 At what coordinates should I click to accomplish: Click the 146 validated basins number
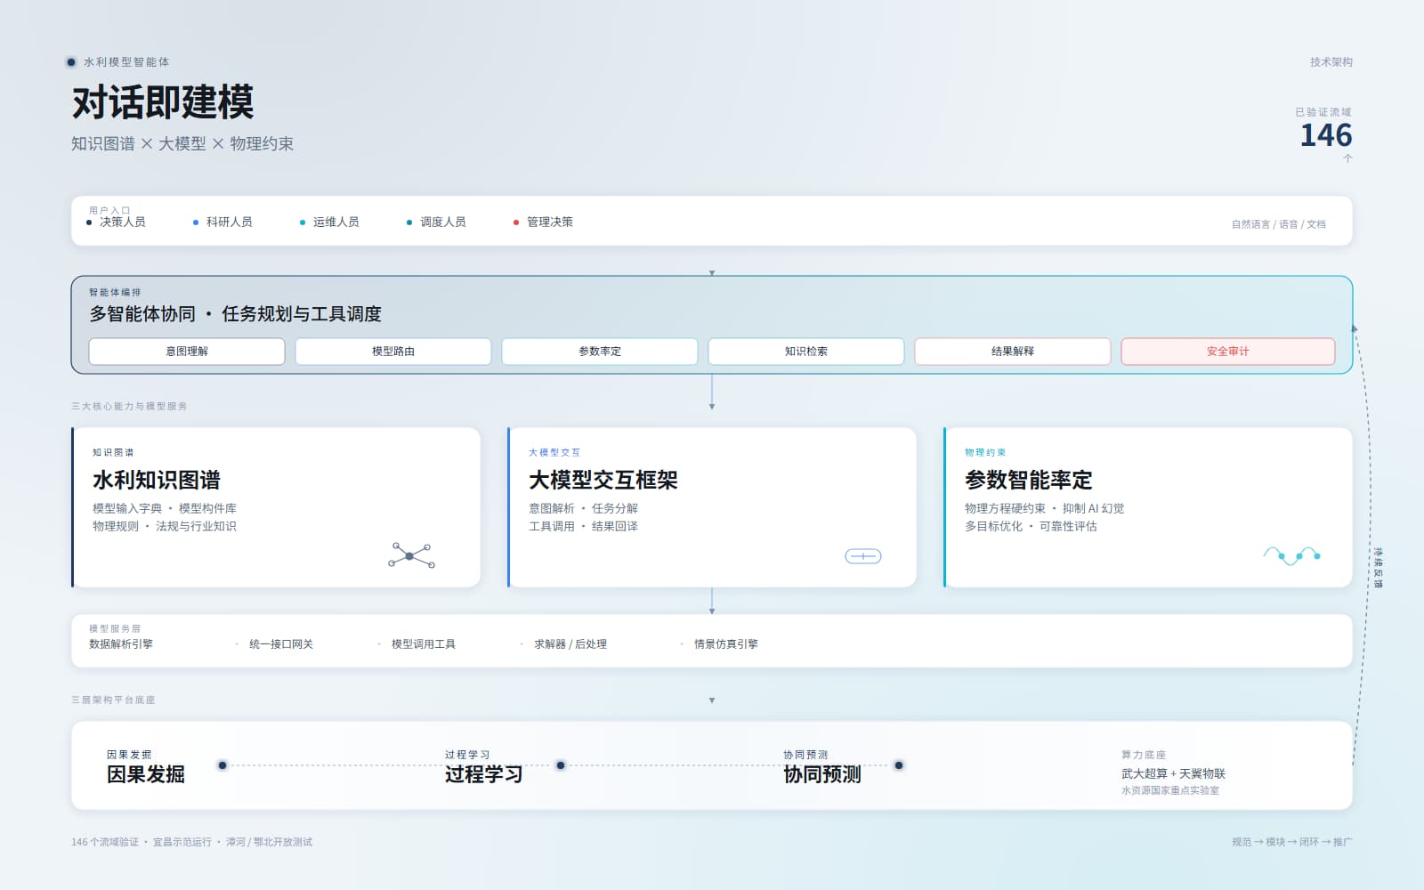tap(1326, 135)
